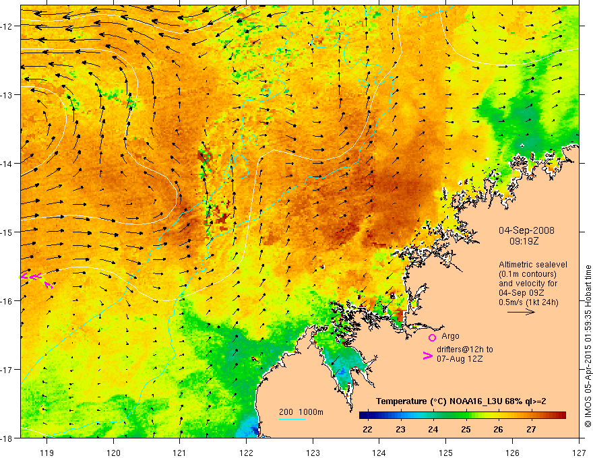Click latitude axis label -14

click(7, 164)
